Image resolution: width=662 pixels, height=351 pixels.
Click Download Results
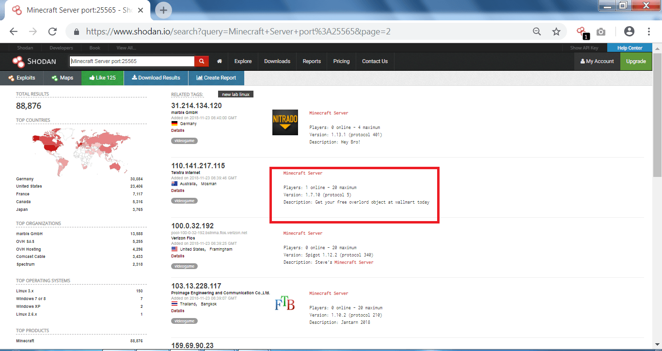156,78
